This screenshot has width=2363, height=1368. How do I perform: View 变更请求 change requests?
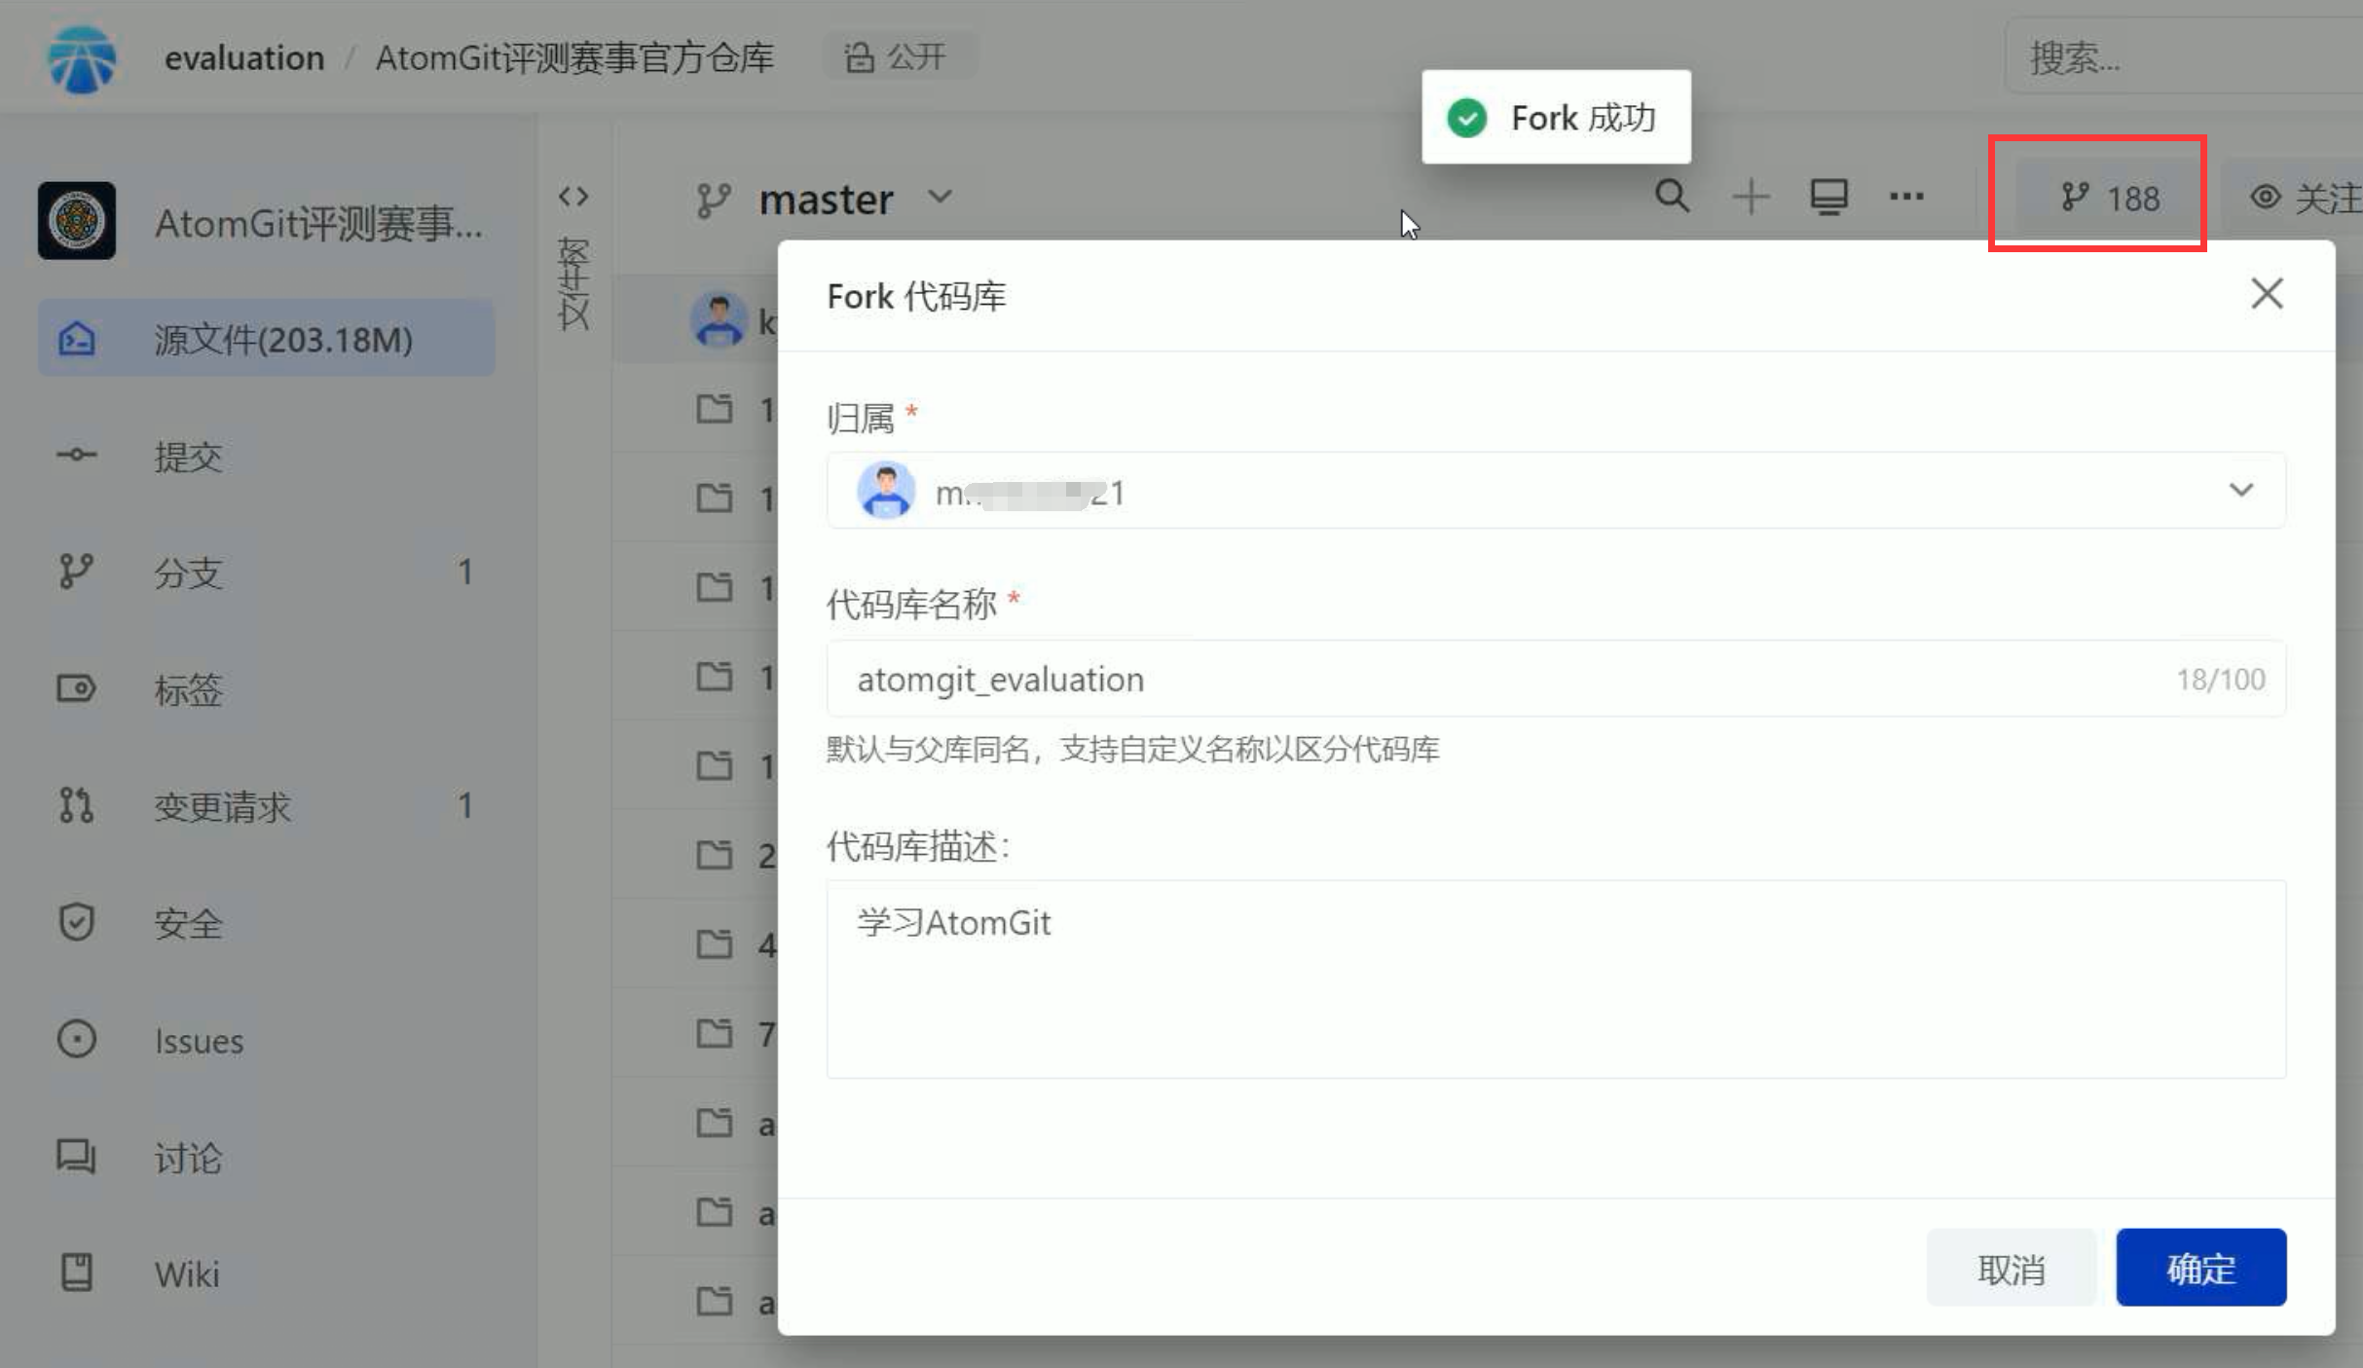click(x=222, y=806)
